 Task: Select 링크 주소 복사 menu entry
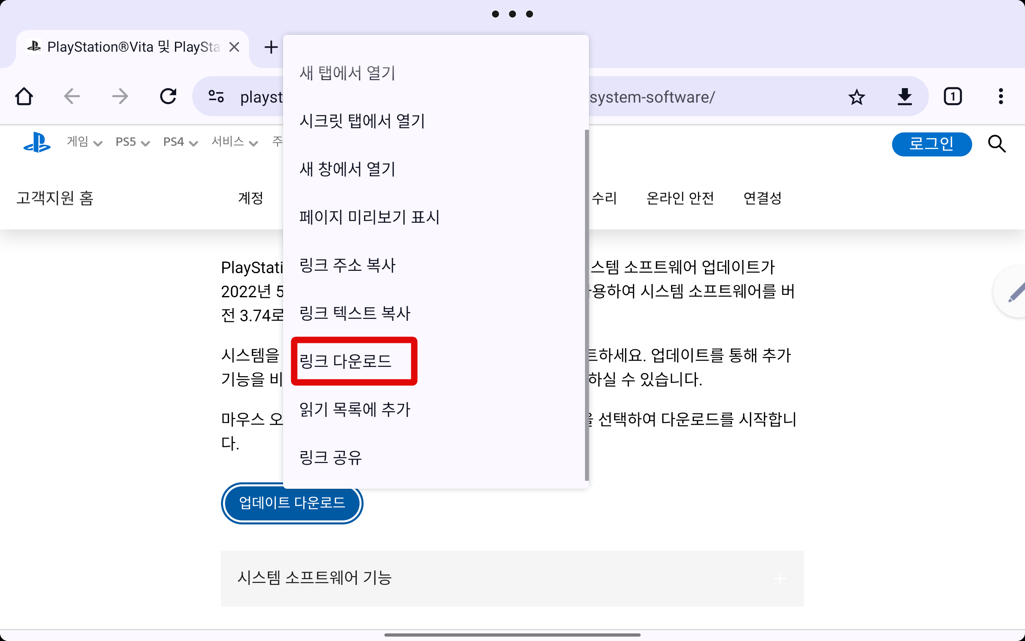347,265
